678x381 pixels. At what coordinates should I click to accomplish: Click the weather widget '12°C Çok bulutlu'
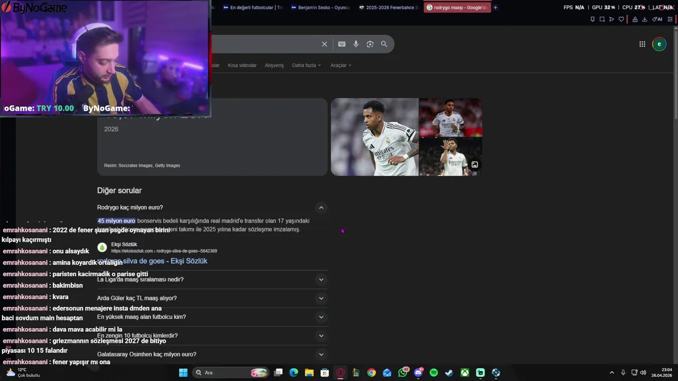(22, 373)
